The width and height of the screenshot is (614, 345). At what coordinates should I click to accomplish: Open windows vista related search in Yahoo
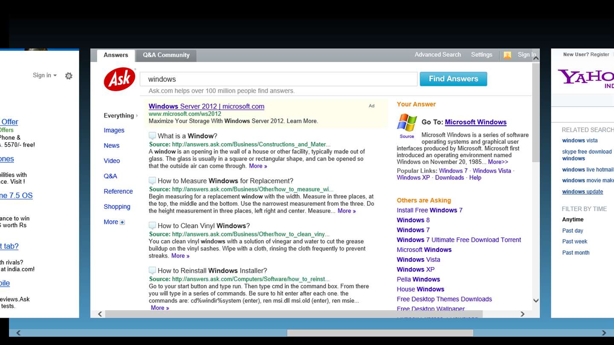[x=580, y=141]
